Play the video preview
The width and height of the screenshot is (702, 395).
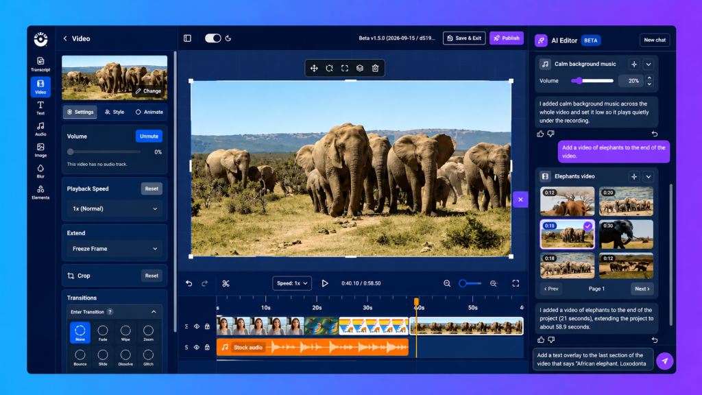[x=325, y=283]
